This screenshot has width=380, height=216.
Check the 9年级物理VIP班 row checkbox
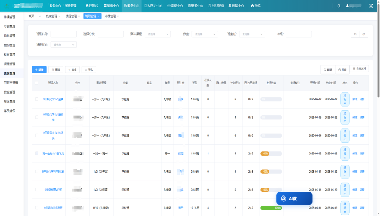tap(37, 190)
